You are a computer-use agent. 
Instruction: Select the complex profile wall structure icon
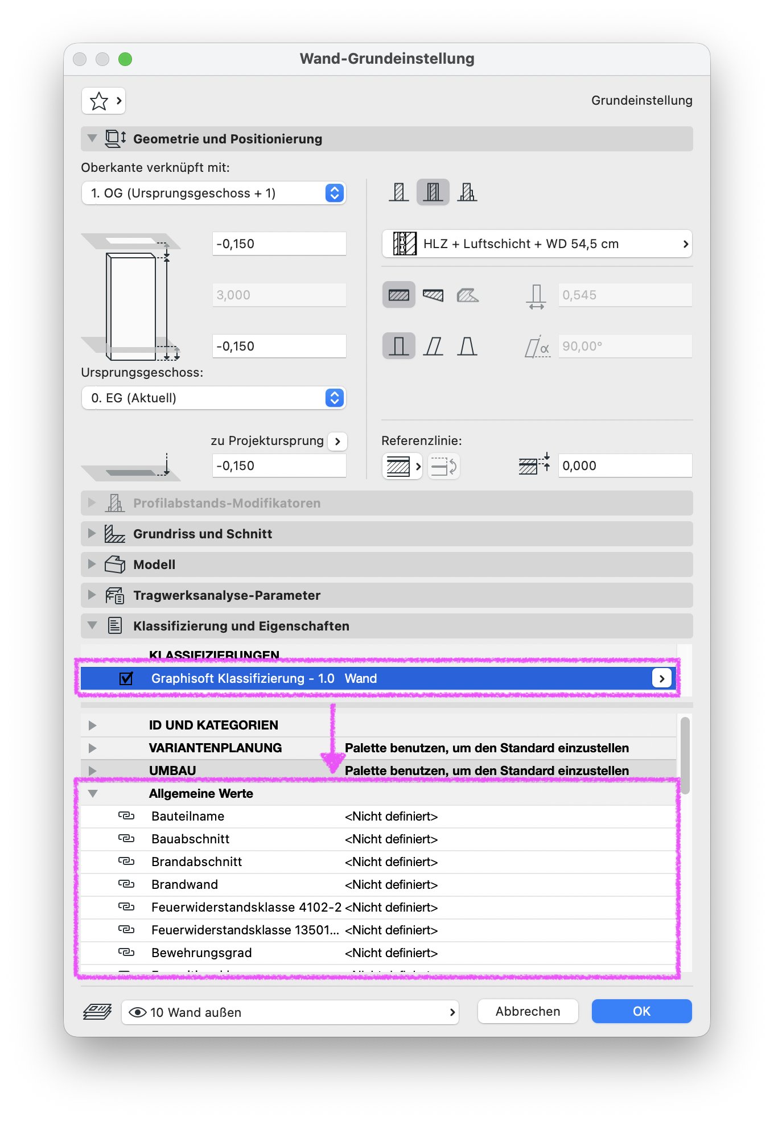(467, 192)
